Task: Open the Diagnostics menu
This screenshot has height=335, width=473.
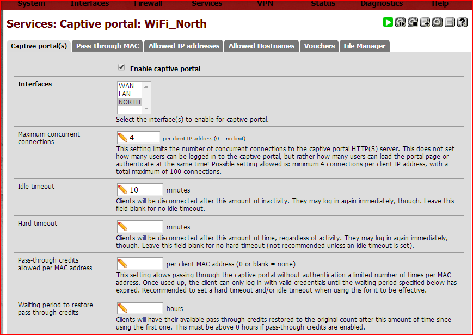Action: (x=381, y=4)
